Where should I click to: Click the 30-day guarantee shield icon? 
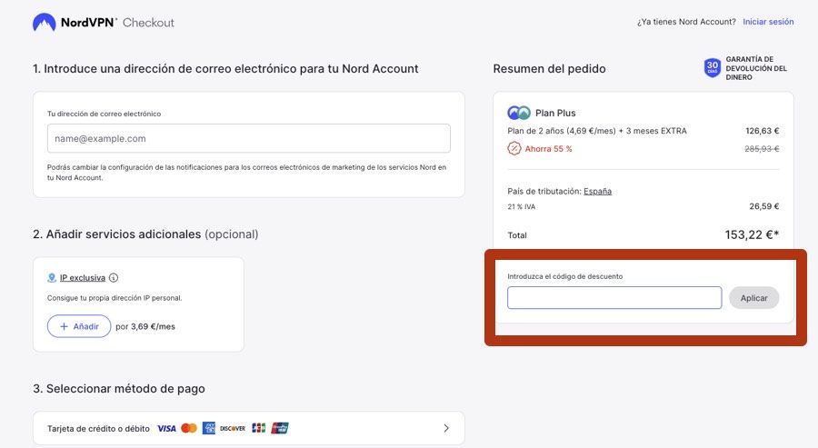(x=712, y=68)
